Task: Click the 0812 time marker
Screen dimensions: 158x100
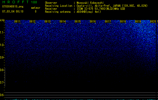Action: [32, 21]
